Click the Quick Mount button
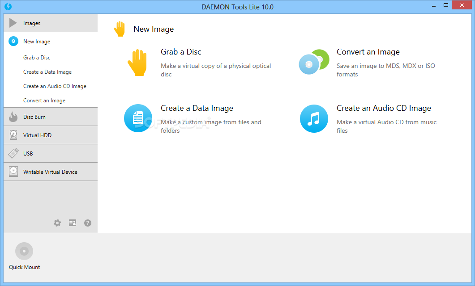The height and width of the screenshot is (286, 475). click(24, 251)
